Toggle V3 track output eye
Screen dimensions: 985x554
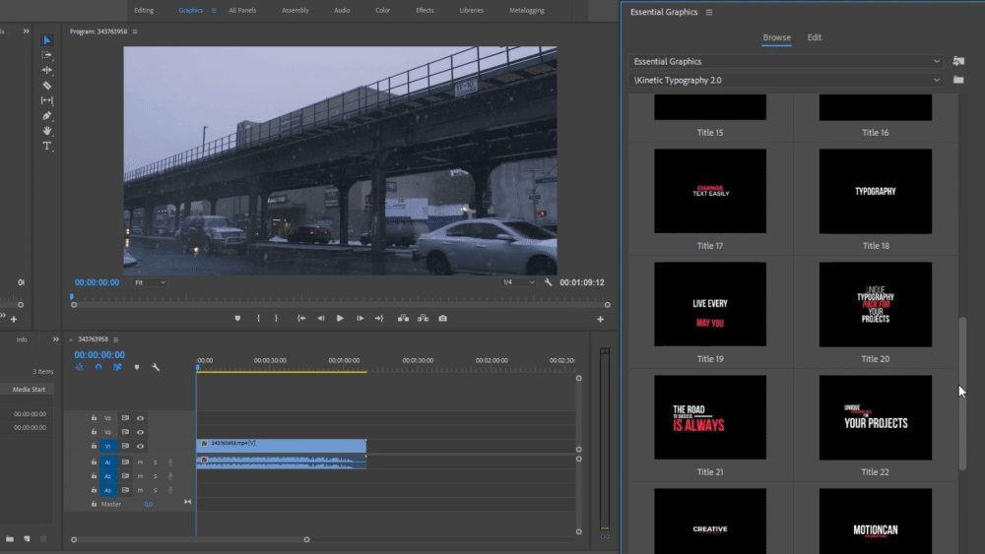(140, 418)
